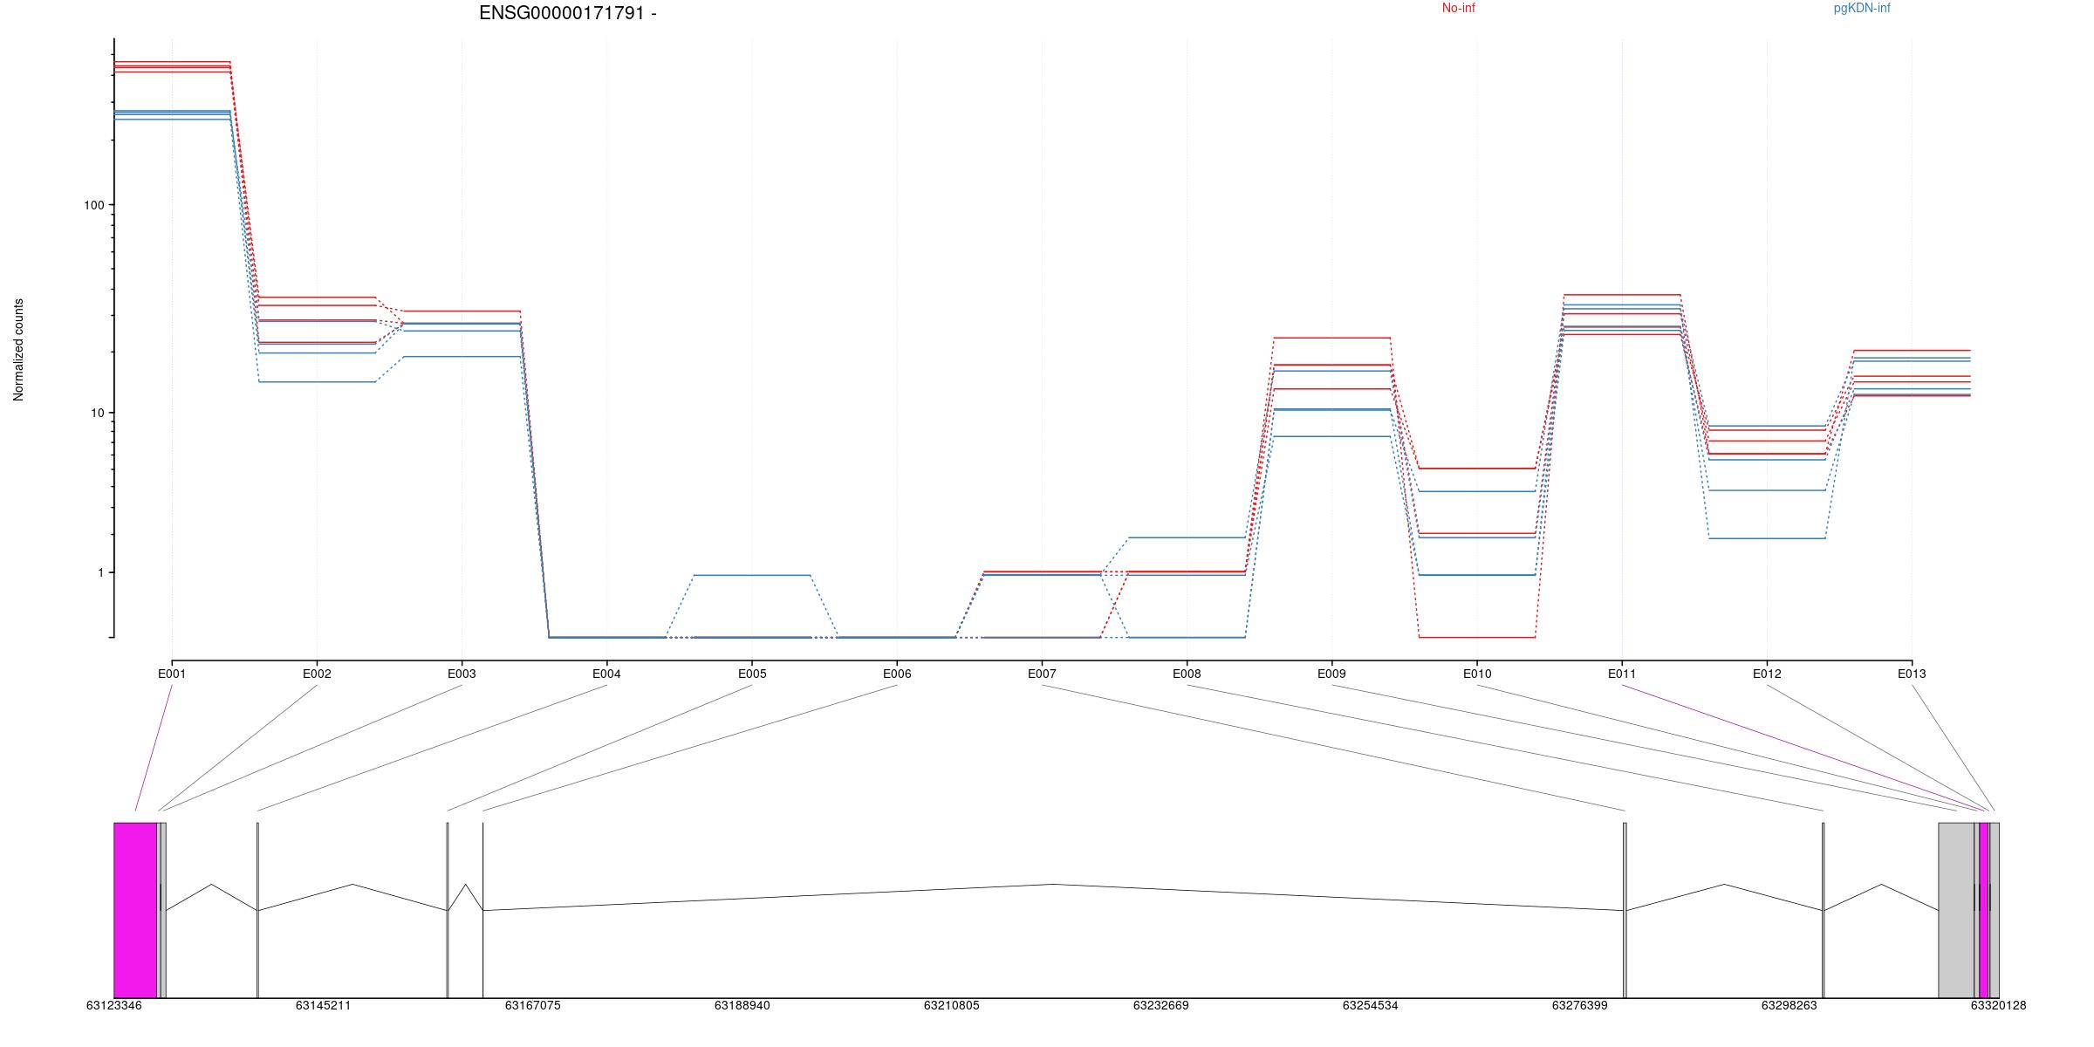The image size is (2094, 1047).
Task: Select exon label E008
Action: click(1187, 674)
